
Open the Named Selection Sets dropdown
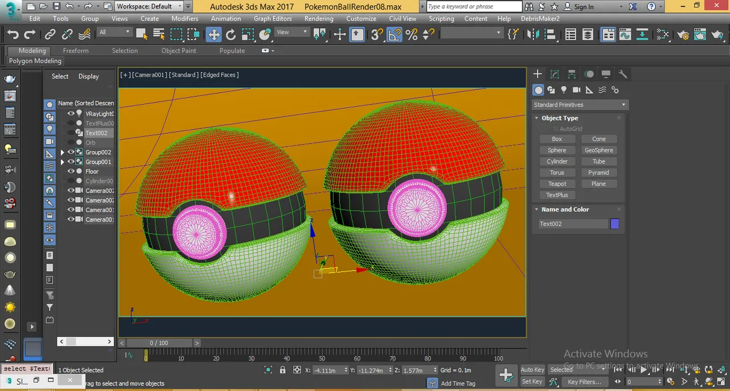(x=471, y=33)
